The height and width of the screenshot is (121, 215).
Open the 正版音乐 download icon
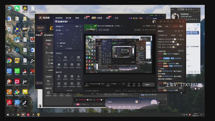pyautogui.click(x=78, y=76)
